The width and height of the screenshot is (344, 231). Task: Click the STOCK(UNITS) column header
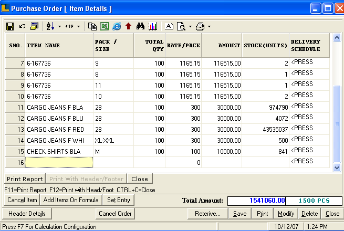265,45
